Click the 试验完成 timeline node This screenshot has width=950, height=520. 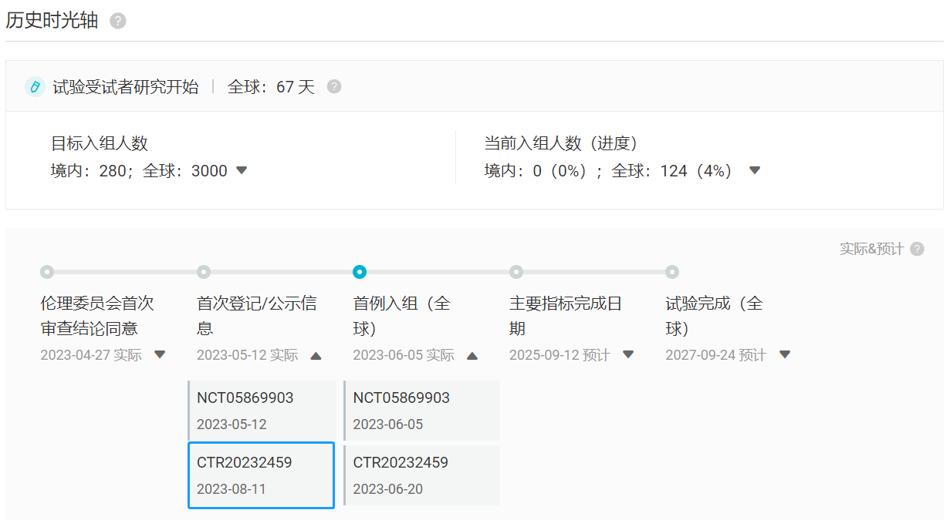point(672,272)
